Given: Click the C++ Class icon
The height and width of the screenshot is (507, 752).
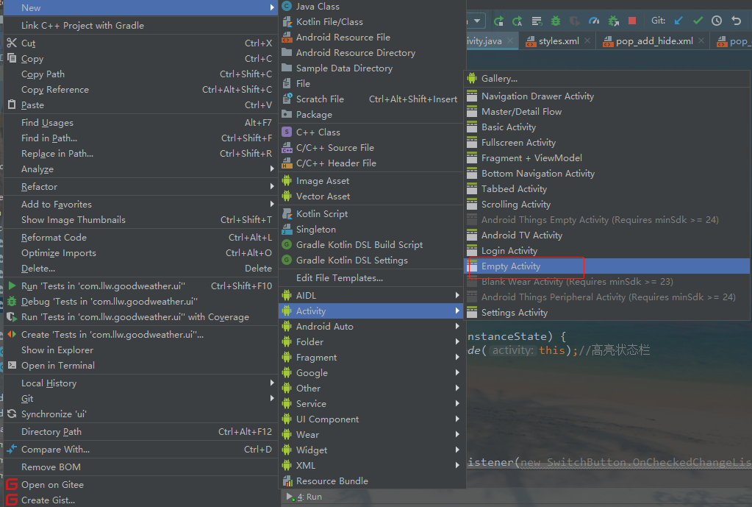Looking at the screenshot, I should pos(287,132).
